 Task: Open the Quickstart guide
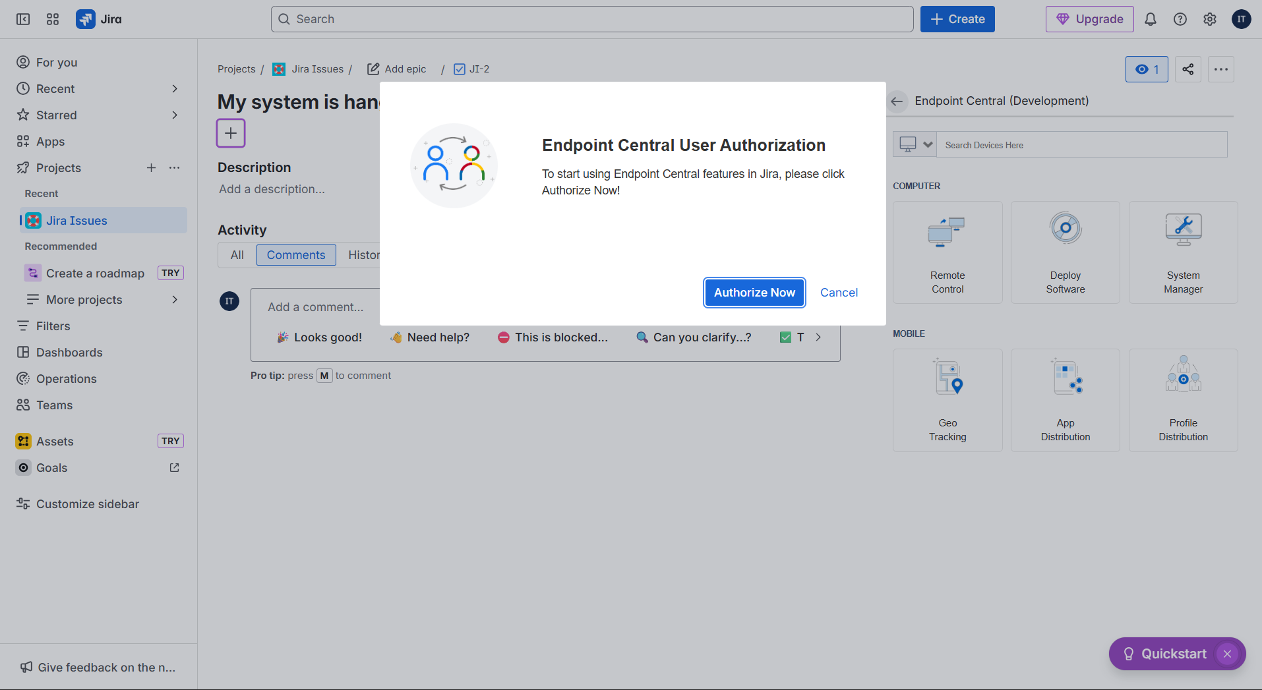pyautogui.click(x=1164, y=654)
